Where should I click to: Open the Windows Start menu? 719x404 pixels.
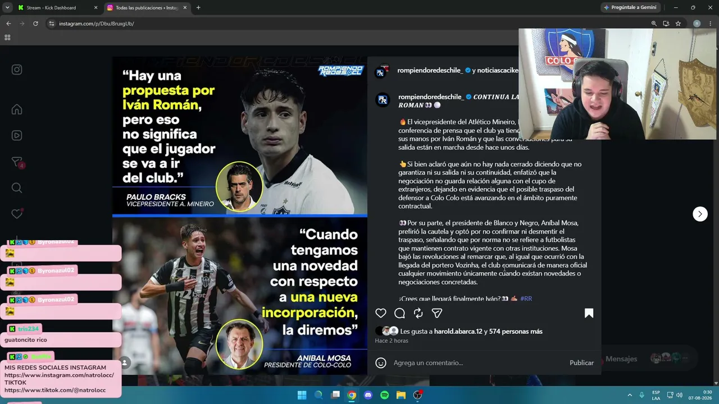tap(302, 395)
